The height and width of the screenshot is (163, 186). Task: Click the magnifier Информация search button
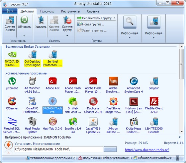(130, 22)
